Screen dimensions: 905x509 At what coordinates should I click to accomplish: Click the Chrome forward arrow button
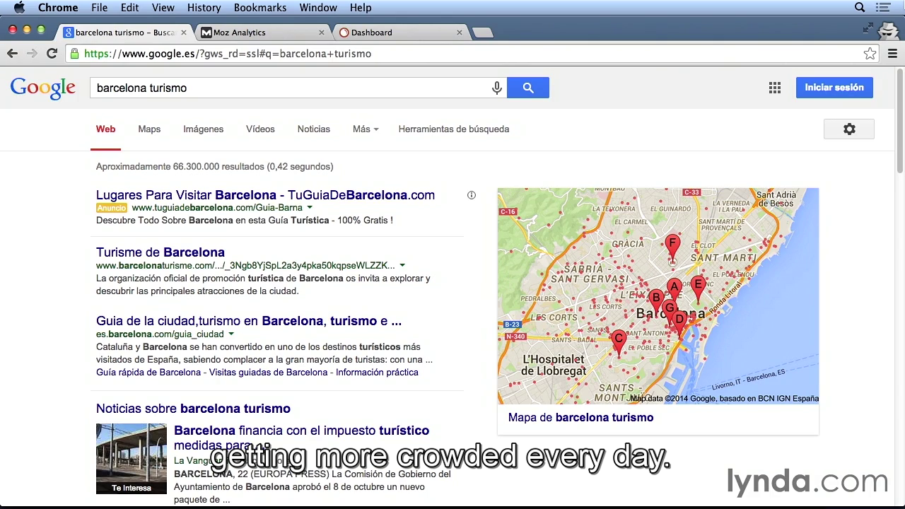tap(32, 54)
